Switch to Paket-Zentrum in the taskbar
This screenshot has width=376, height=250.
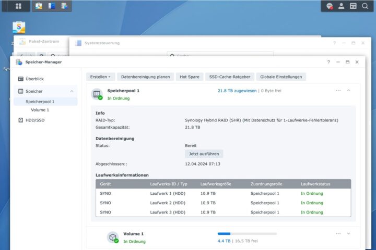click(39, 6)
